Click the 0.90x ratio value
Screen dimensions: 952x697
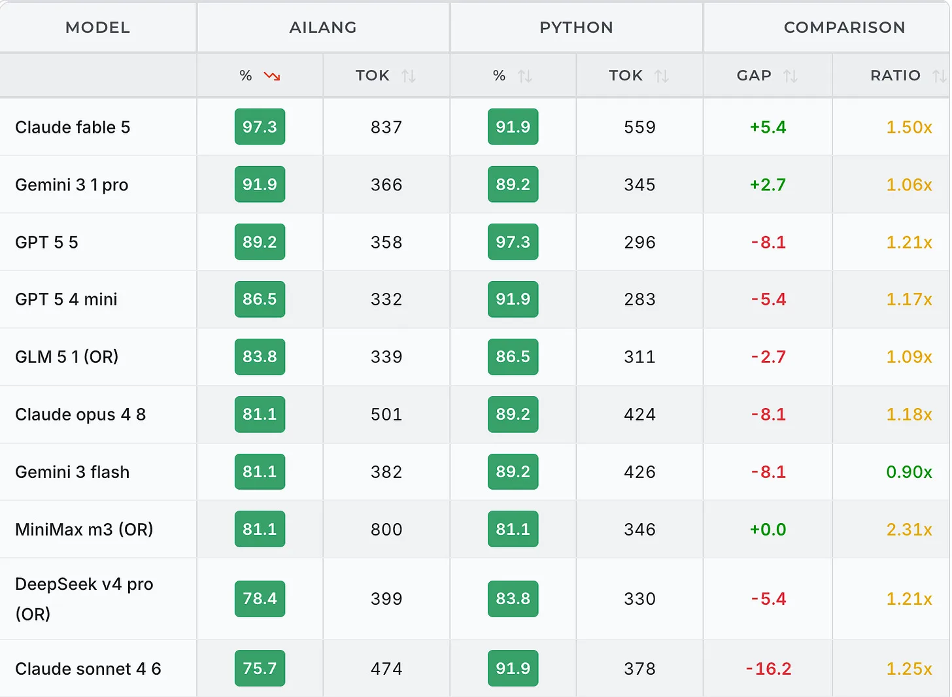click(x=909, y=472)
